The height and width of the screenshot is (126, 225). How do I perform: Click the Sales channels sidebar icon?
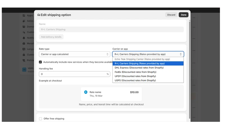click(24, 21)
